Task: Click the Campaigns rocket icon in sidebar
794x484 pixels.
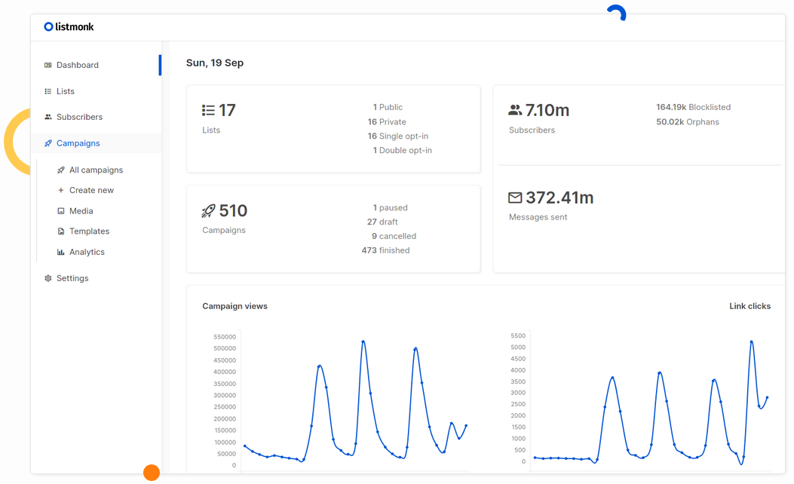Action: 48,142
